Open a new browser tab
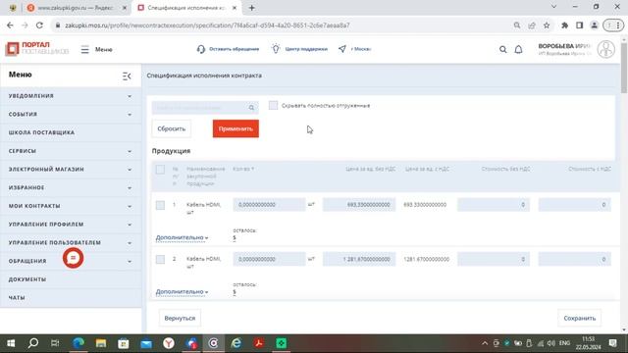The image size is (628, 353). 251,8
